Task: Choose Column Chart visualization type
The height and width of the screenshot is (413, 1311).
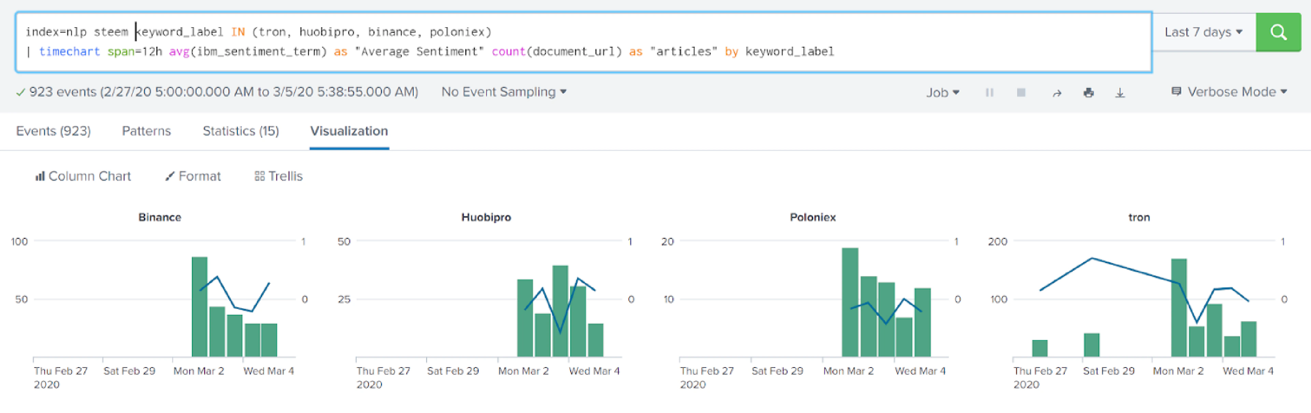Action: pyautogui.click(x=83, y=176)
